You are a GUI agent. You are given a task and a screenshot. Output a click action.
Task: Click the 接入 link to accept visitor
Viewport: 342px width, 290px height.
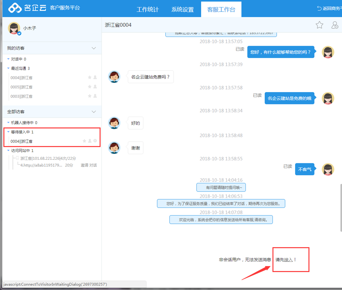[x=288, y=260]
